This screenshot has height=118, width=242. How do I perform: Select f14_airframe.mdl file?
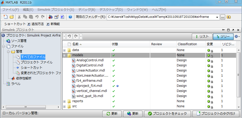tap(89, 80)
